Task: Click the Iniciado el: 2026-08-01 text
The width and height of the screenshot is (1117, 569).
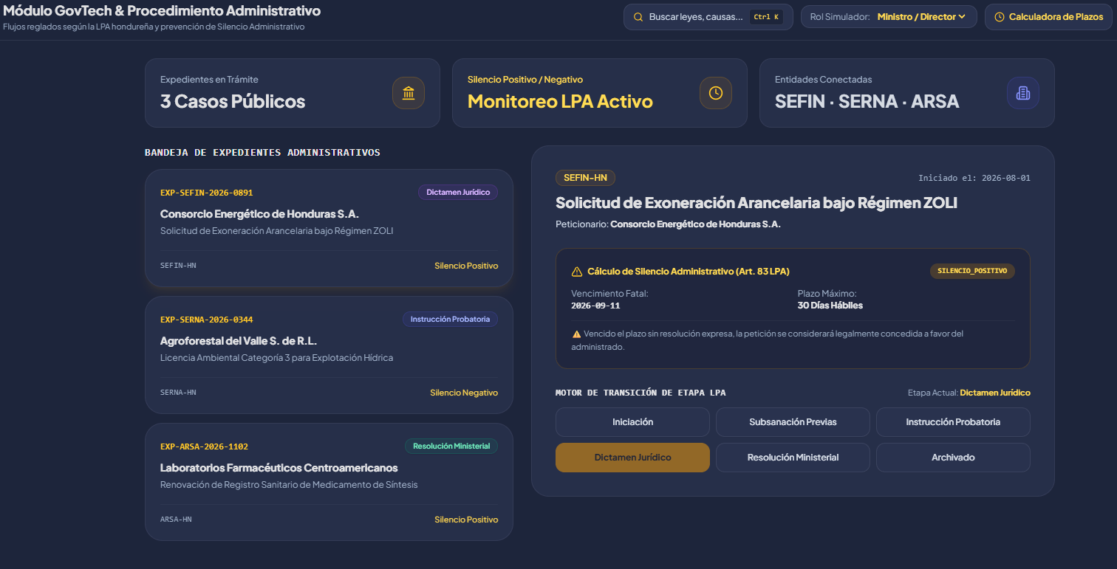Action: 974,178
